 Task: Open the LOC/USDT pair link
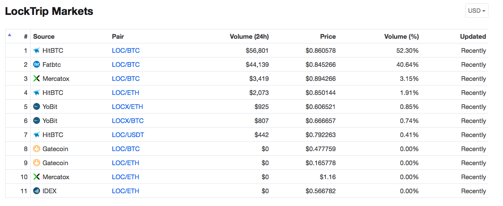click(x=128, y=135)
